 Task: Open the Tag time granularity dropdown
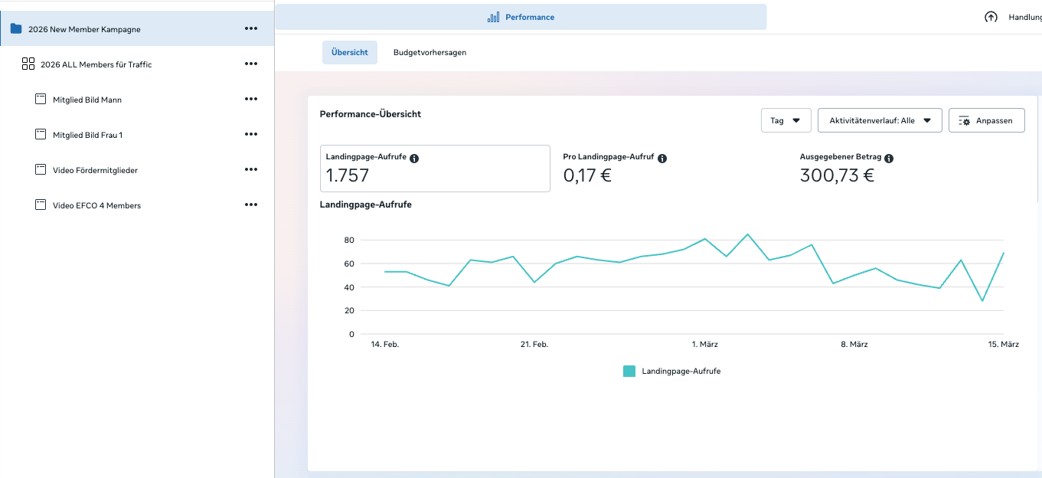click(786, 120)
